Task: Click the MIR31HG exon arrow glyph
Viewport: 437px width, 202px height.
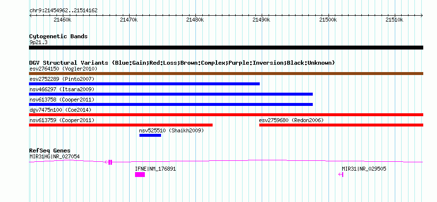Action: tap(109, 162)
